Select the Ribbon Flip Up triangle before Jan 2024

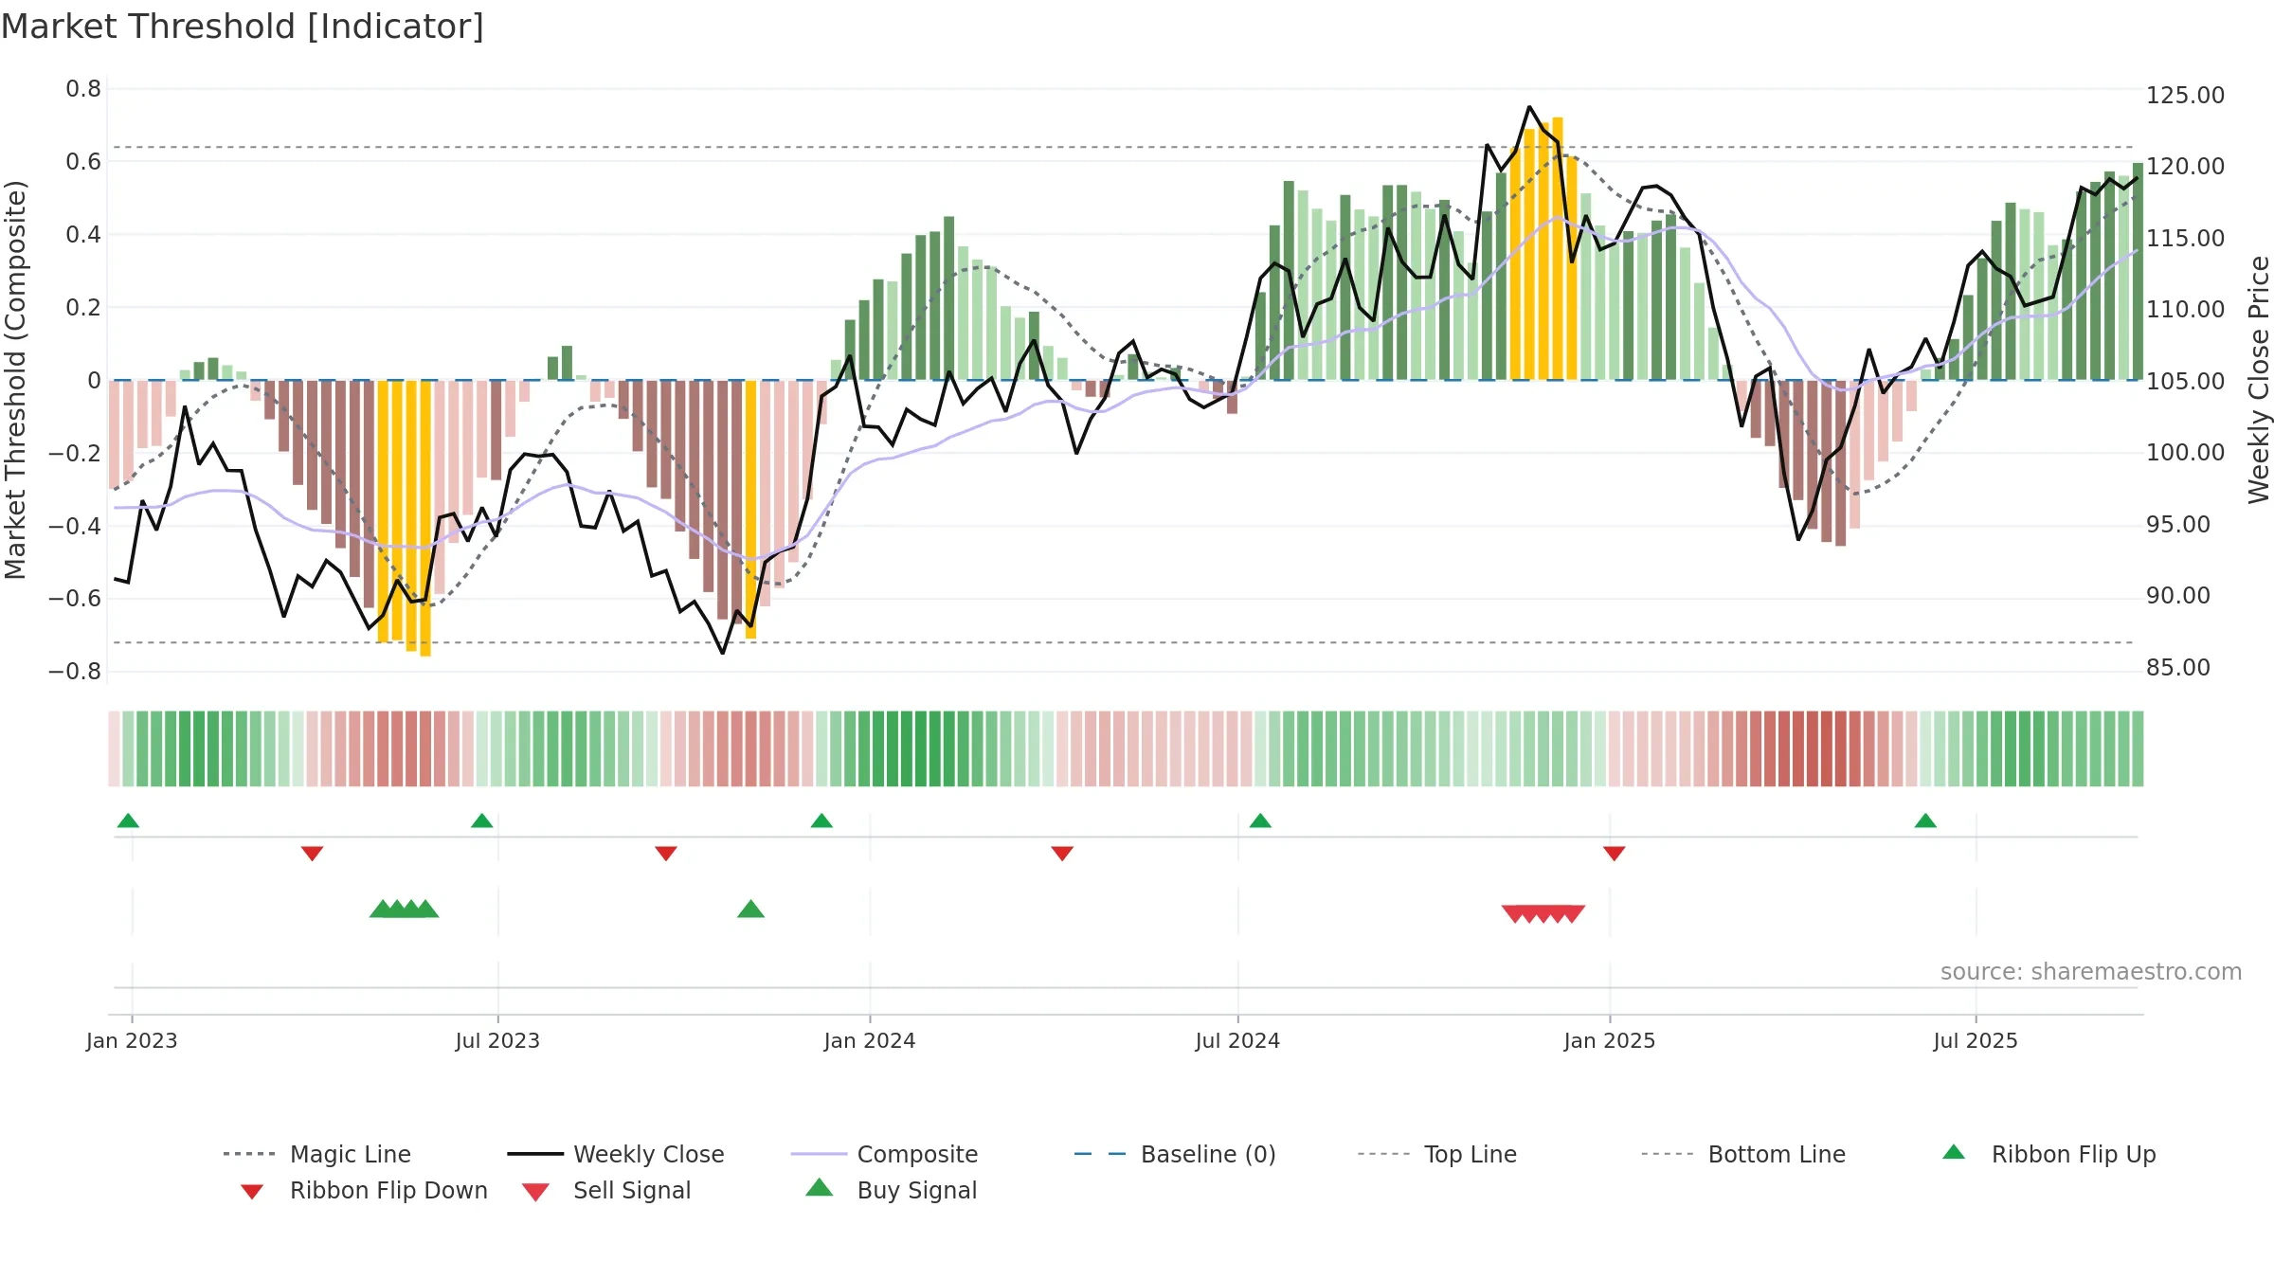(x=821, y=820)
